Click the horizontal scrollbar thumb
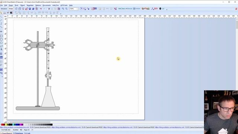The width and height of the screenshot is (238, 134). click(x=30, y=122)
